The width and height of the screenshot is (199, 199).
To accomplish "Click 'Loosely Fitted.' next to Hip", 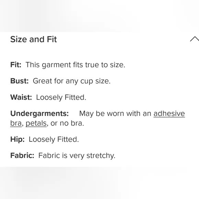I will pyautogui.click(x=54, y=140).
